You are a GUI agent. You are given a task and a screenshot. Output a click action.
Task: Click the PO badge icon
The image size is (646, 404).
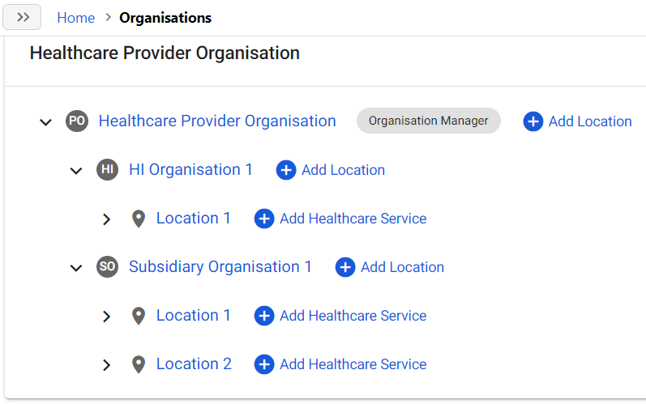(x=77, y=121)
